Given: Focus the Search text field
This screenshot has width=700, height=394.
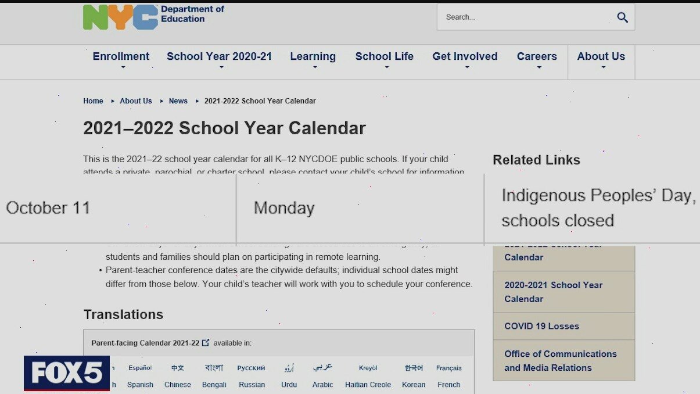Looking at the screenshot, I should pos(523,17).
